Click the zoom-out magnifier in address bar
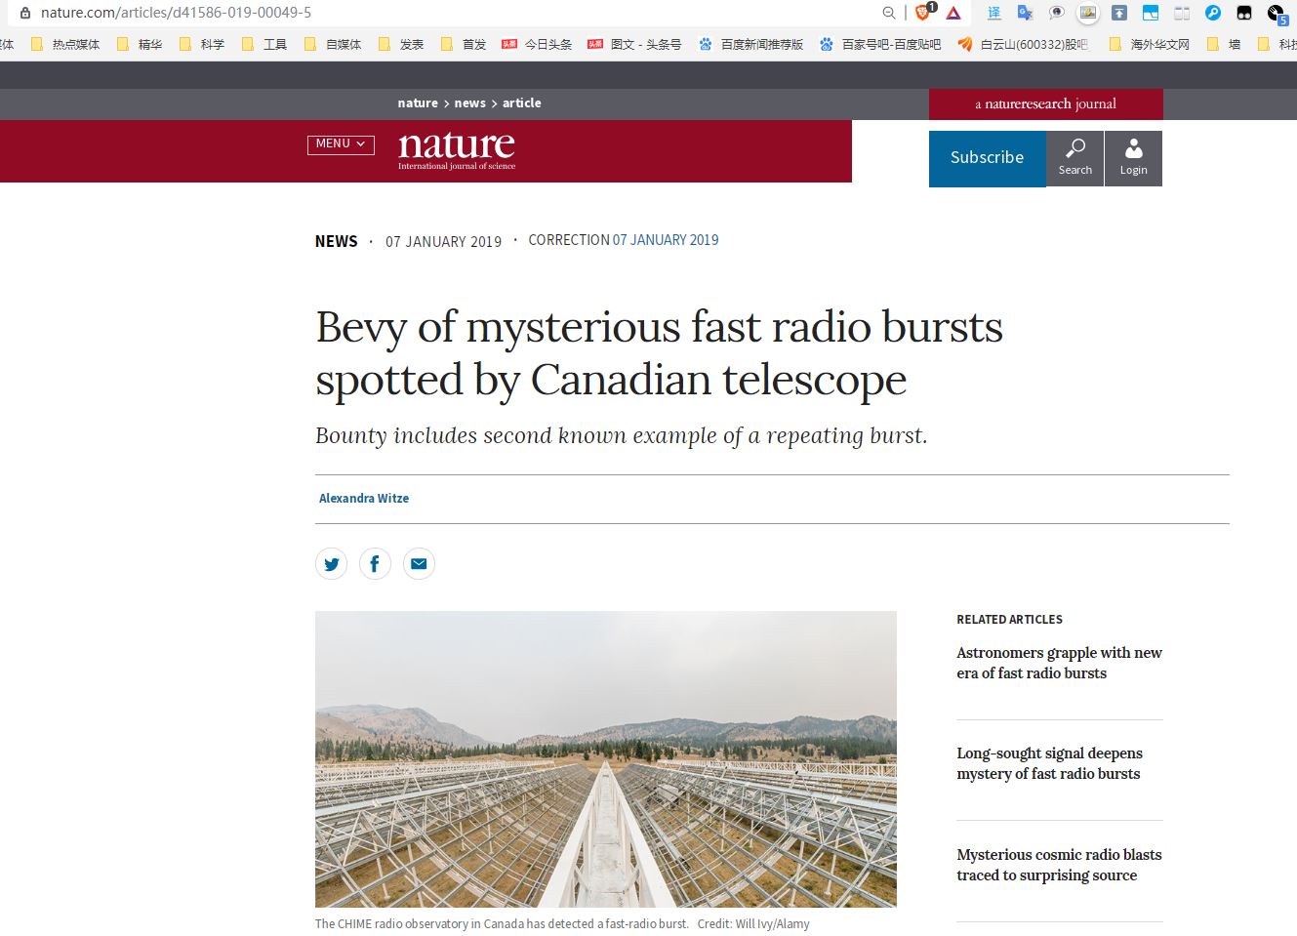The image size is (1297, 936). [889, 13]
